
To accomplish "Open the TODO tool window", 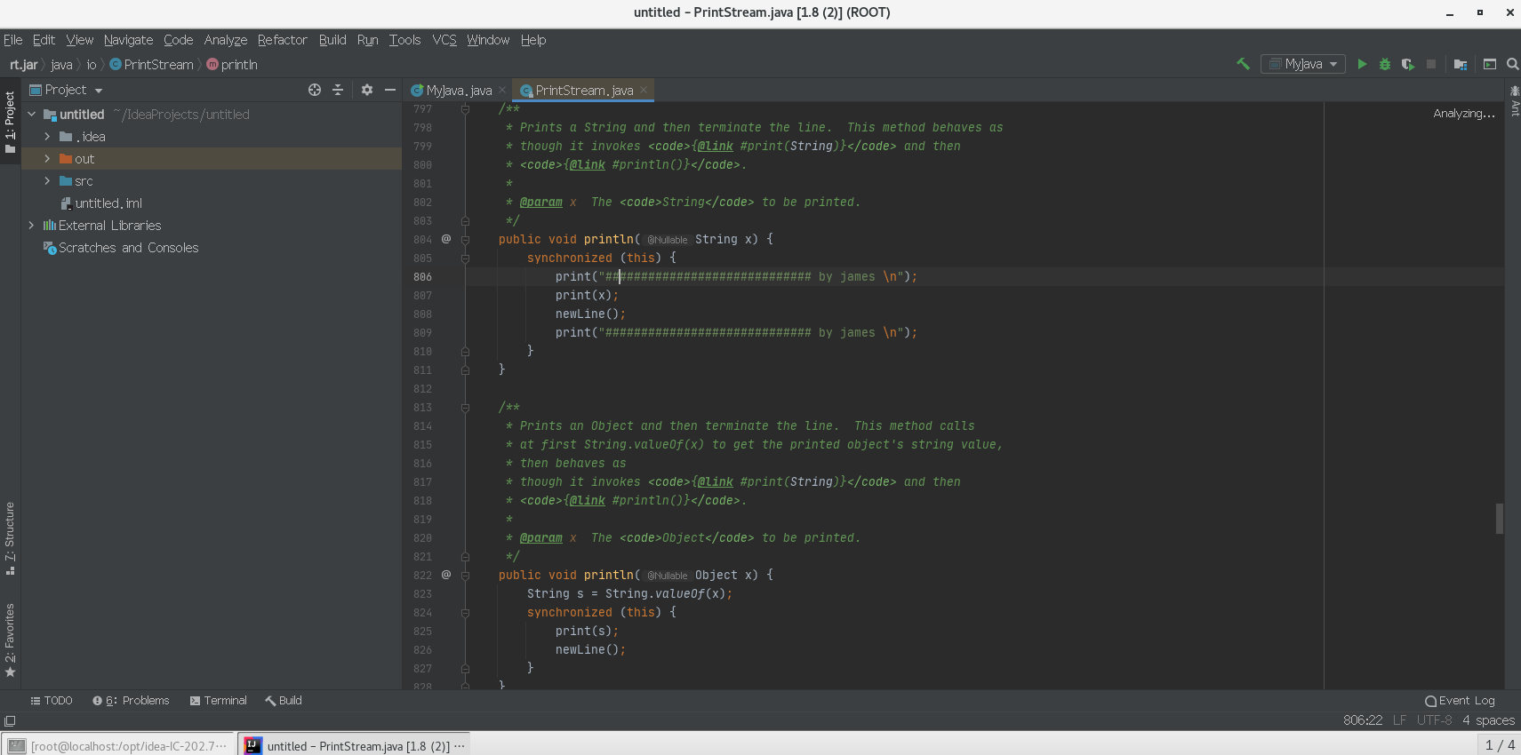I will [52, 701].
